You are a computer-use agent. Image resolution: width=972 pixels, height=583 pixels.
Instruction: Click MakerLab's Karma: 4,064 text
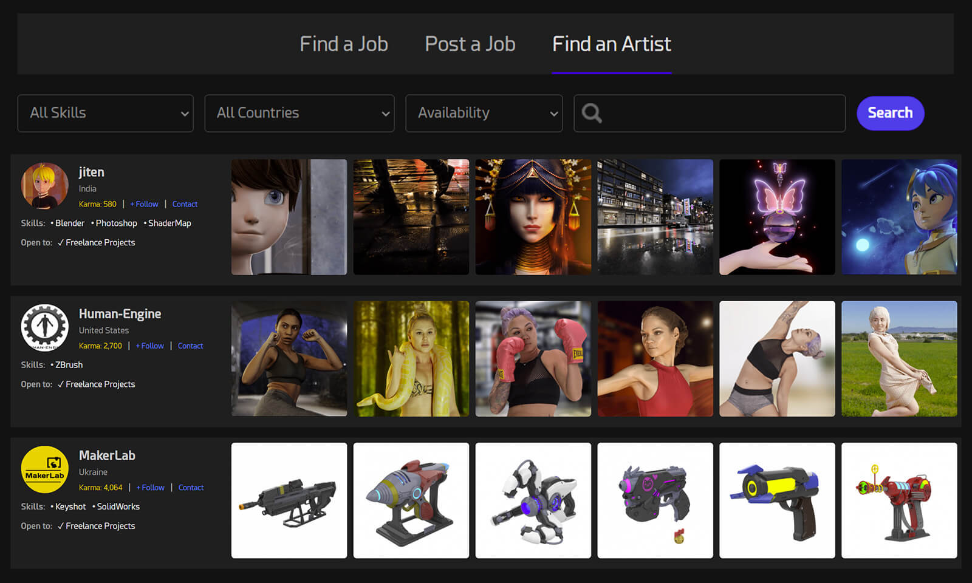point(100,487)
